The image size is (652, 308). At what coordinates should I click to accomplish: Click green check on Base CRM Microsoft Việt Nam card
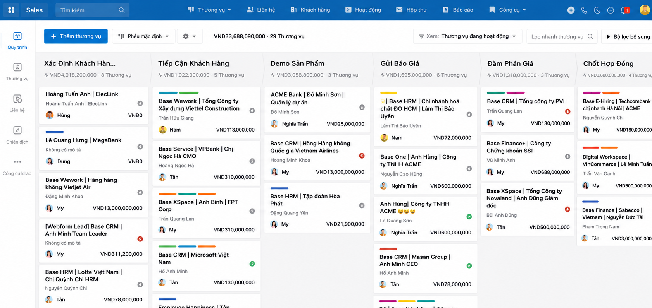pos(252,264)
